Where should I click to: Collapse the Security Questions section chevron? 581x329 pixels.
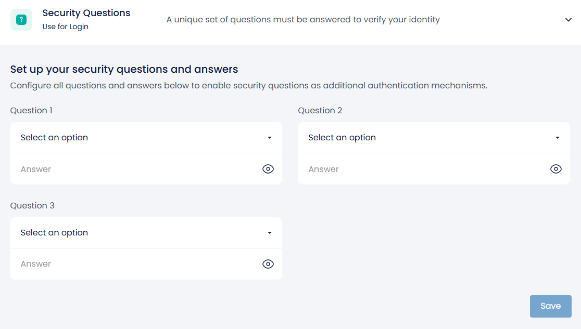568,20
